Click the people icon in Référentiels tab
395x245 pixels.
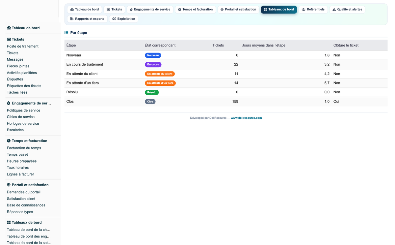(x=303, y=10)
